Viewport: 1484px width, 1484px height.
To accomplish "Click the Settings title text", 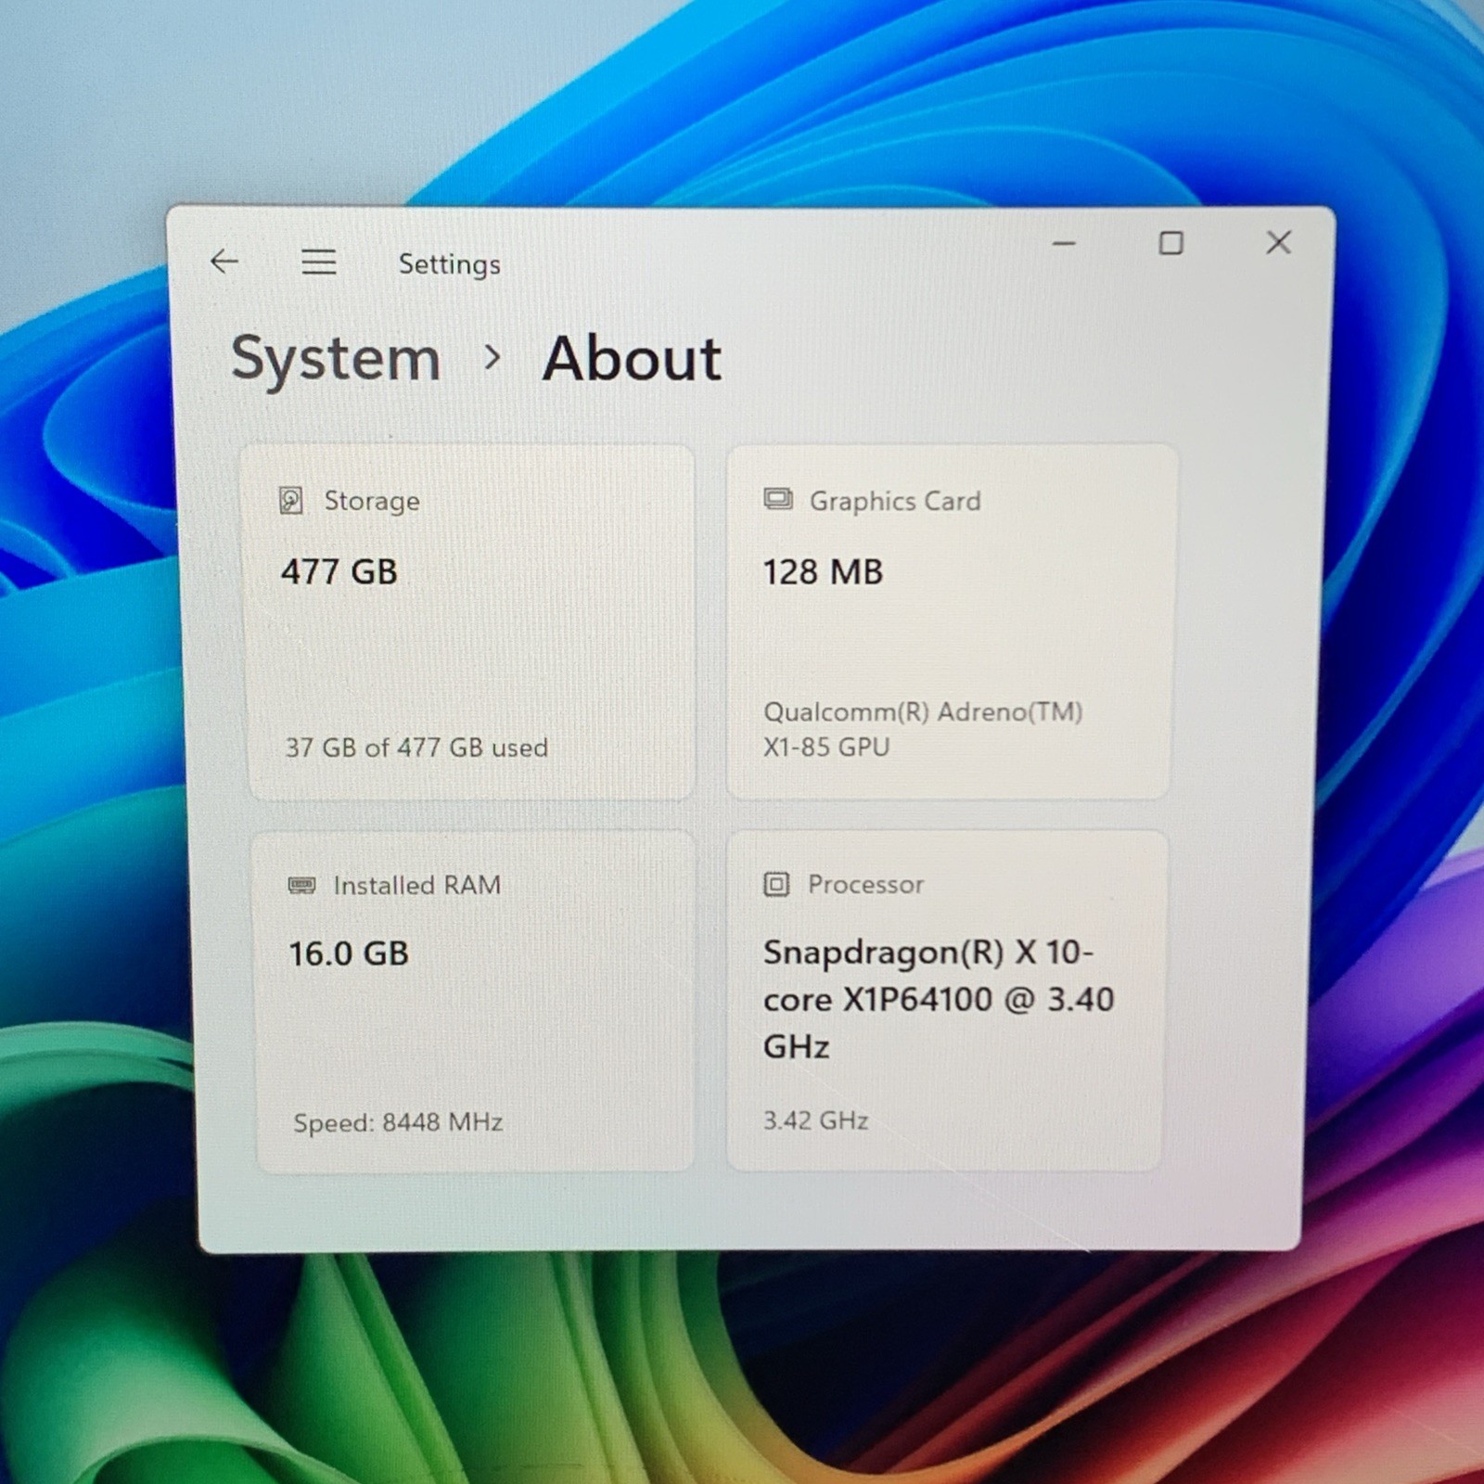I will pos(450,264).
